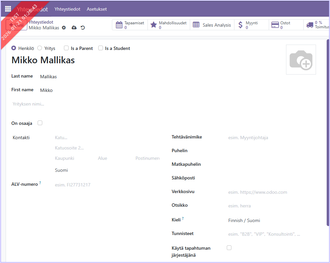Open Myynti dollar stat button

(x=251, y=25)
